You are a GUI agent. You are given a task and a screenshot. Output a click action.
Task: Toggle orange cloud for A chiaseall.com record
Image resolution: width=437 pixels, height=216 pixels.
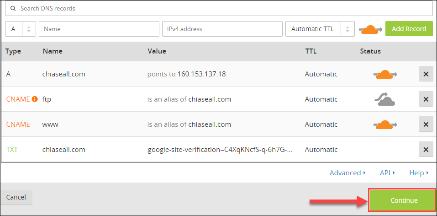tap(385, 75)
